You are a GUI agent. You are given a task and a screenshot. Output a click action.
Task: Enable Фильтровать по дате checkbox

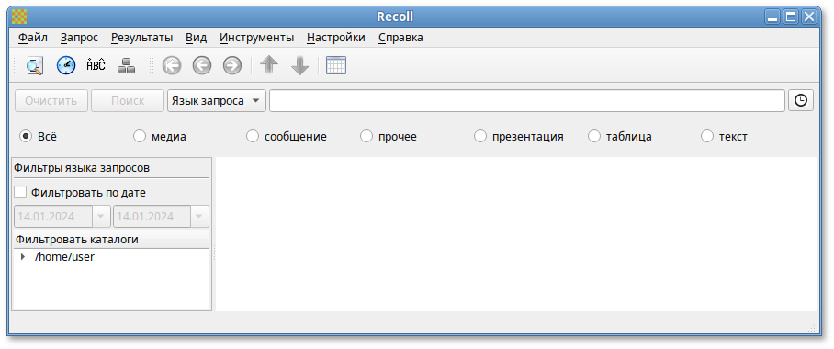[x=20, y=193]
